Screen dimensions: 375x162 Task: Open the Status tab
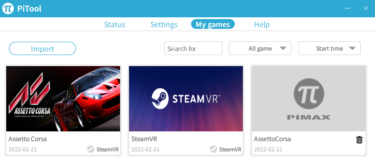point(115,24)
